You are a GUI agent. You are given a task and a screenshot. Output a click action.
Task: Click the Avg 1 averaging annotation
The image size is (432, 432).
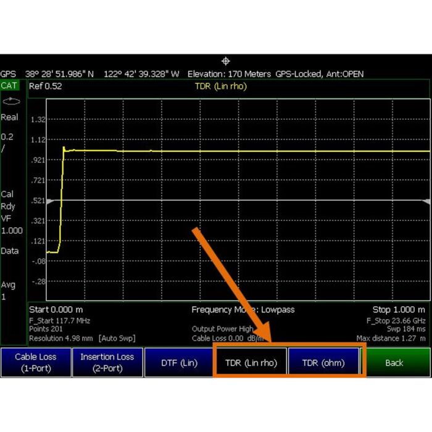pyautogui.click(x=8, y=291)
